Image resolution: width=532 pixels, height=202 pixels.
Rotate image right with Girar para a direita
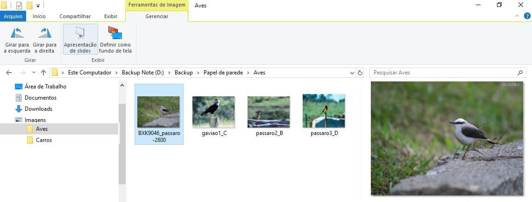[x=45, y=40]
